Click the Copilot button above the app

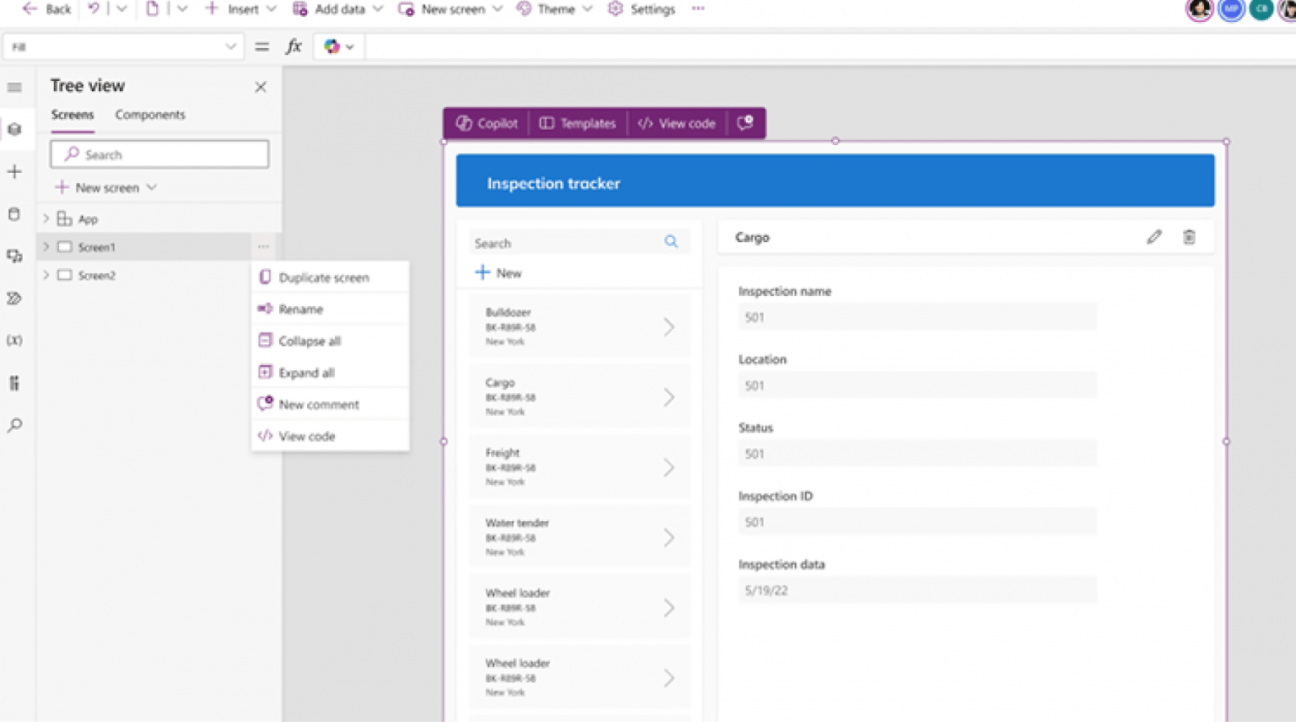pos(485,123)
